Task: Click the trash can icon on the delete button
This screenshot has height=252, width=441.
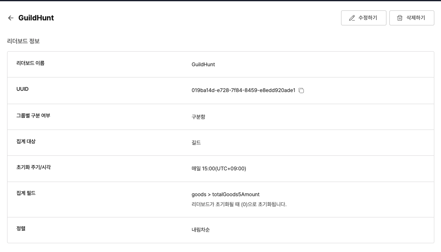Action: 400,18
